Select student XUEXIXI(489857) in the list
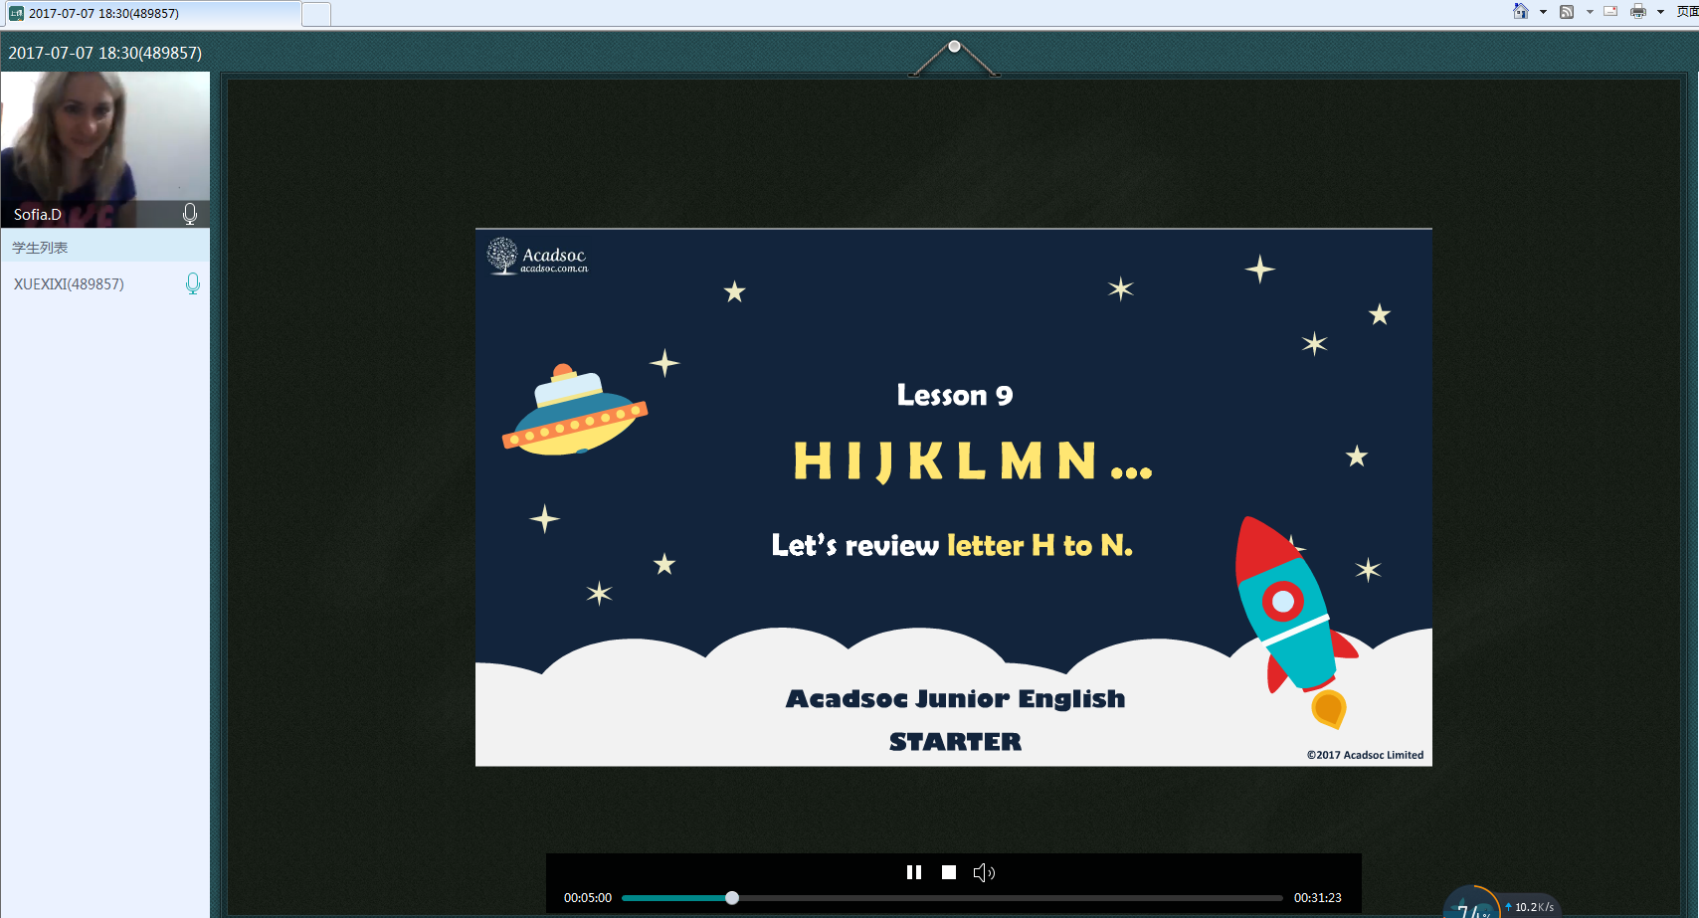 [105, 283]
